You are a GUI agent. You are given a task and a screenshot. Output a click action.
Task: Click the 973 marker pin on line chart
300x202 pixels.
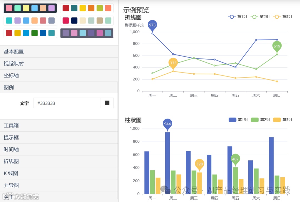tap(152, 25)
